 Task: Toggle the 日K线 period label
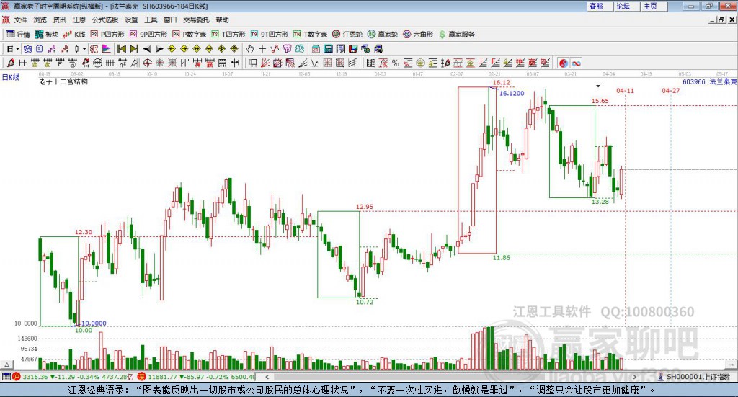[x=11, y=77]
